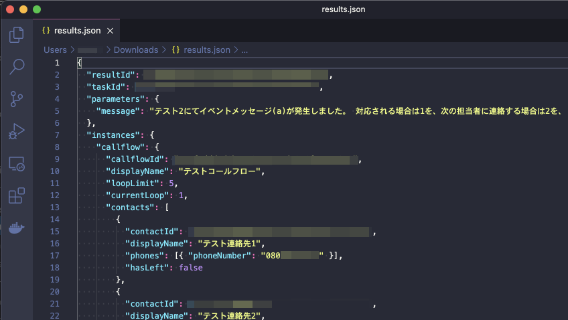Click the "parameters" key on line 4
Viewport: 568px width, 320px height.
pyautogui.click(x=112, y=99)
